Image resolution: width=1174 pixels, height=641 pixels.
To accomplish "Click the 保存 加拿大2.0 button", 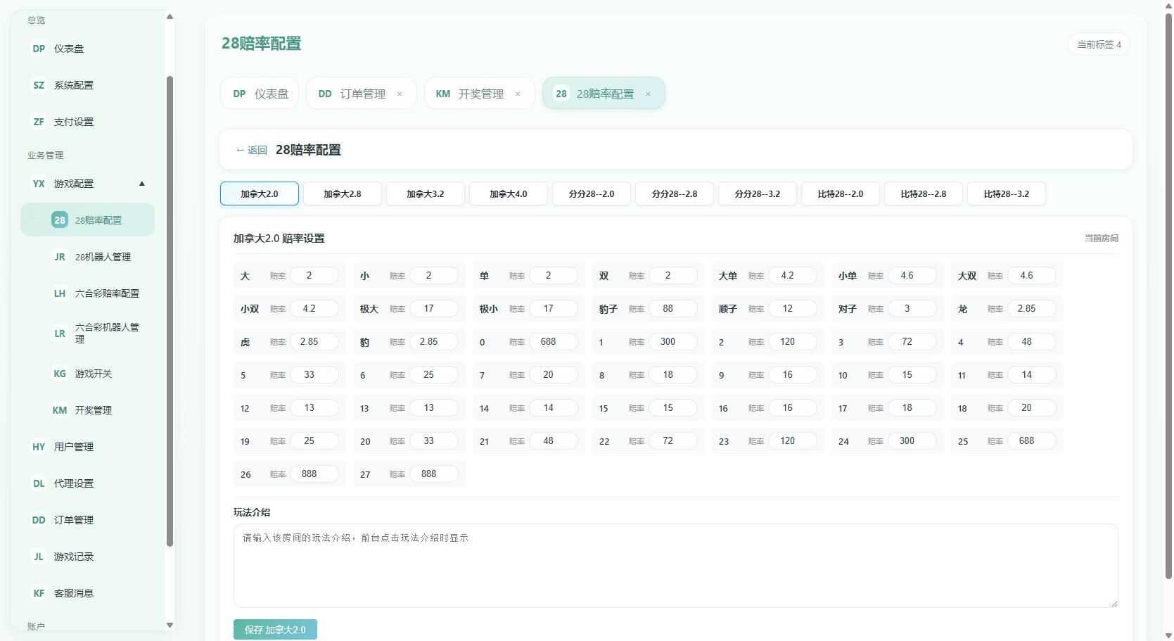I will tap(275, 630).
